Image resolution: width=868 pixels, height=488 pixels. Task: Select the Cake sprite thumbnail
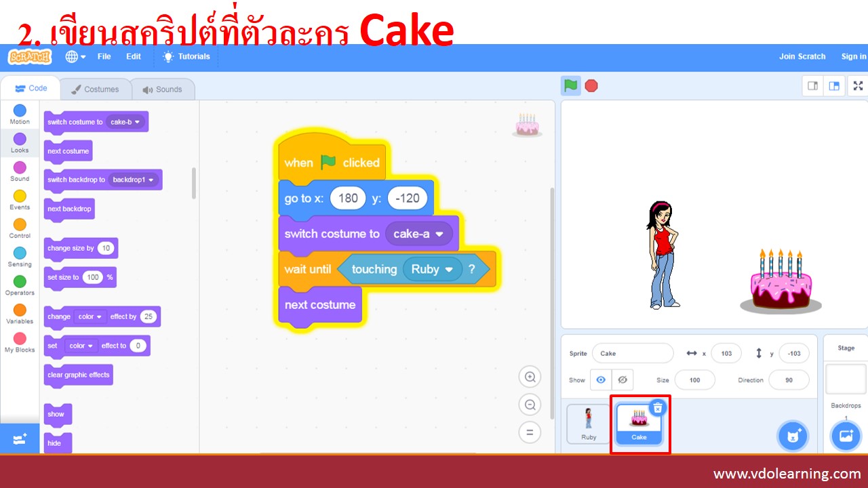[639, 424]
